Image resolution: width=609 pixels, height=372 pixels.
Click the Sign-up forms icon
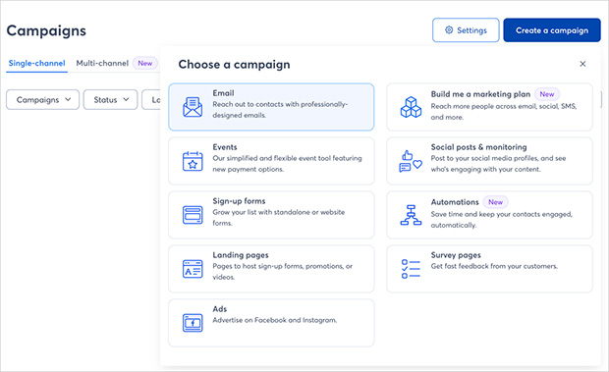pos(193,215)
